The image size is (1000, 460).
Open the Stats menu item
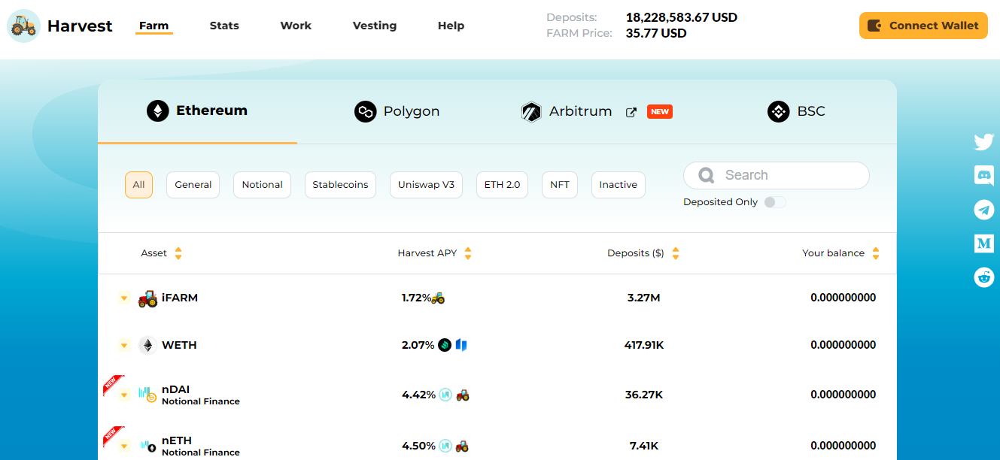coord(224,26)
